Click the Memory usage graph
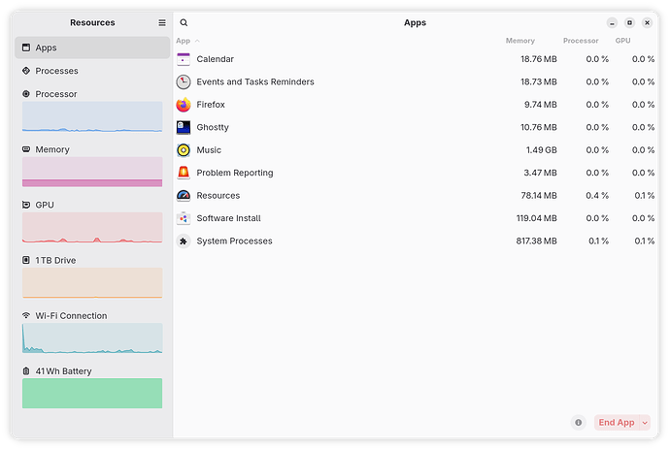 92,172
